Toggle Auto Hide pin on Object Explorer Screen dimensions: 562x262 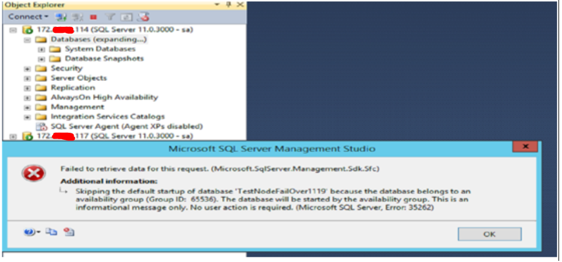point(229,5)
